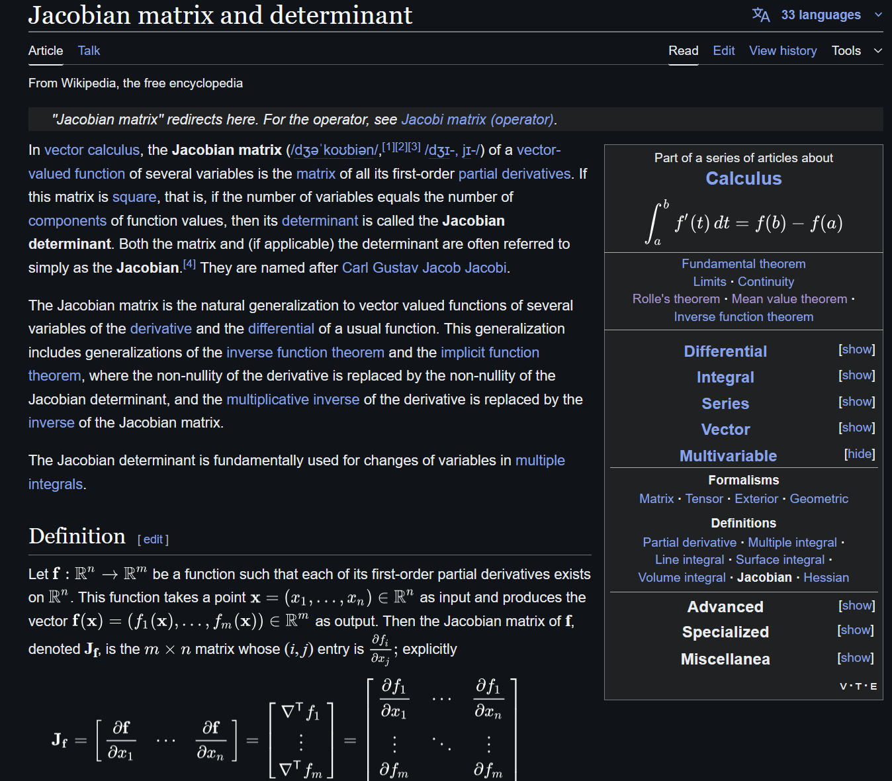The image size is (892, 781).
Task: Open Mean value theorem sidebar link
Action: click(789, 299)
